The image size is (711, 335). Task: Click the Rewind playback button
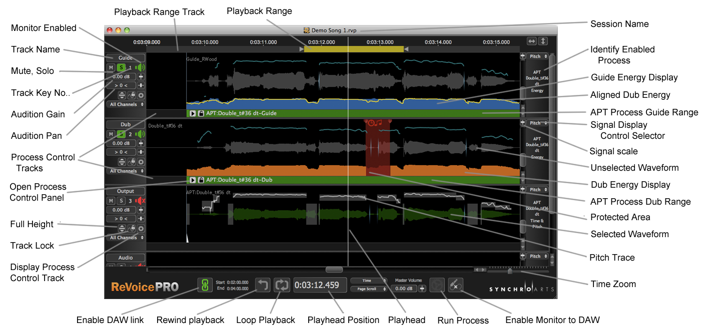[263, 285]
